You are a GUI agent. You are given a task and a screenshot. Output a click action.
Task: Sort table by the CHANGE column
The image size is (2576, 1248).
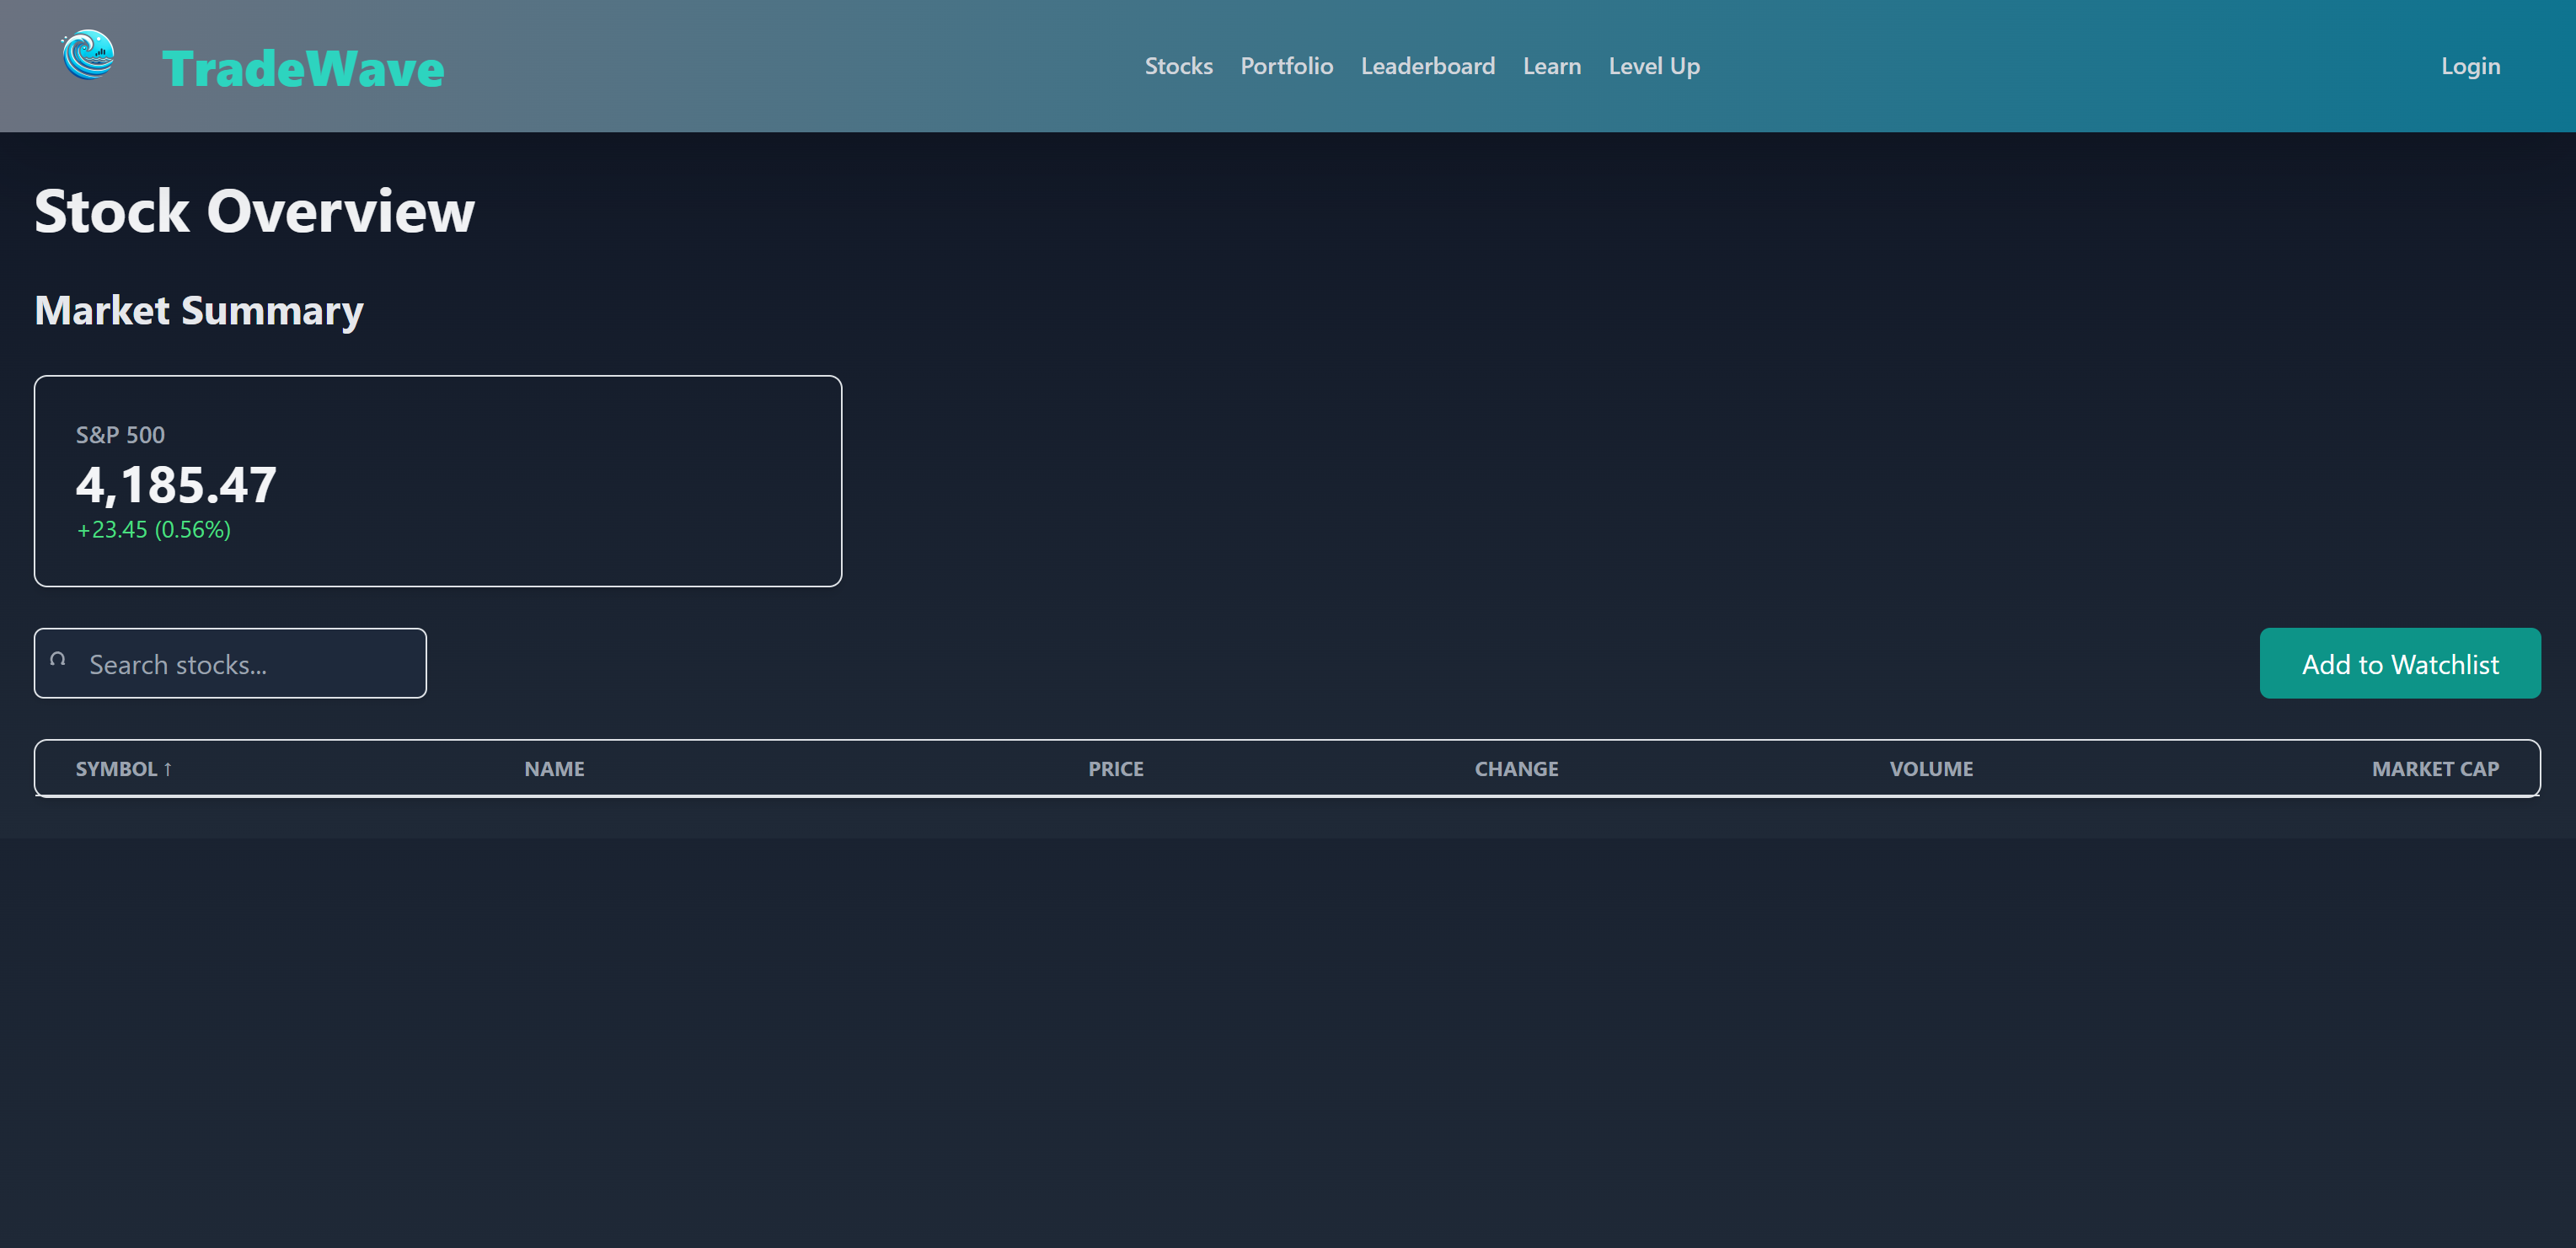(1515, 769)
